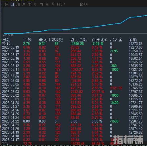Select the 2023.05.03 row date
This screenshot has width=147, height=146.
point(11,92)
